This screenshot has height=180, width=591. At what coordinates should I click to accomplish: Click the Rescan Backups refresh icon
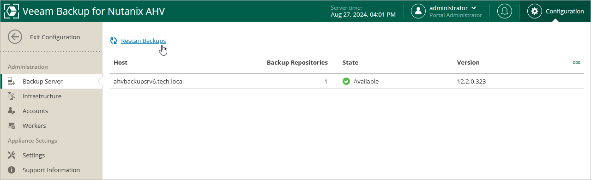point(114,41)
